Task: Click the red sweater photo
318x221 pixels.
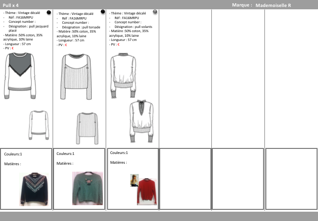Action: pyautogui.click(x=147, y=191)
